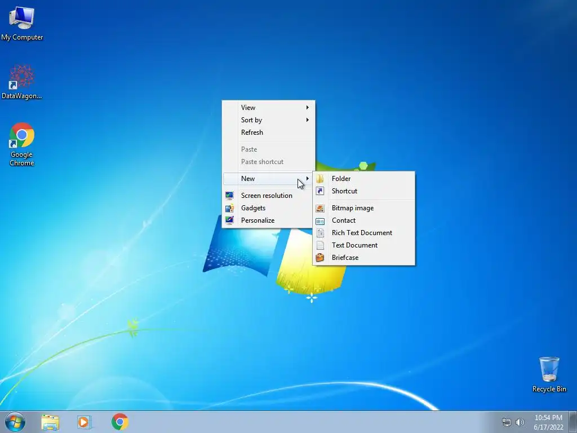Click the Contact card icon

click(320, 221)
